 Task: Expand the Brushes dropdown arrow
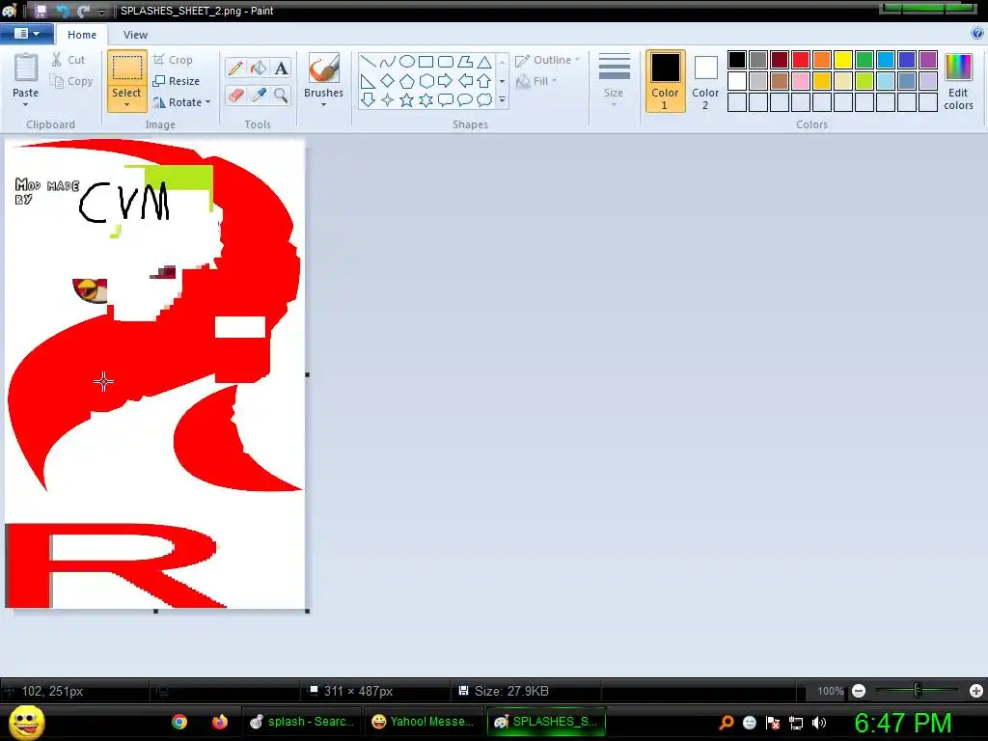[323, 104]
